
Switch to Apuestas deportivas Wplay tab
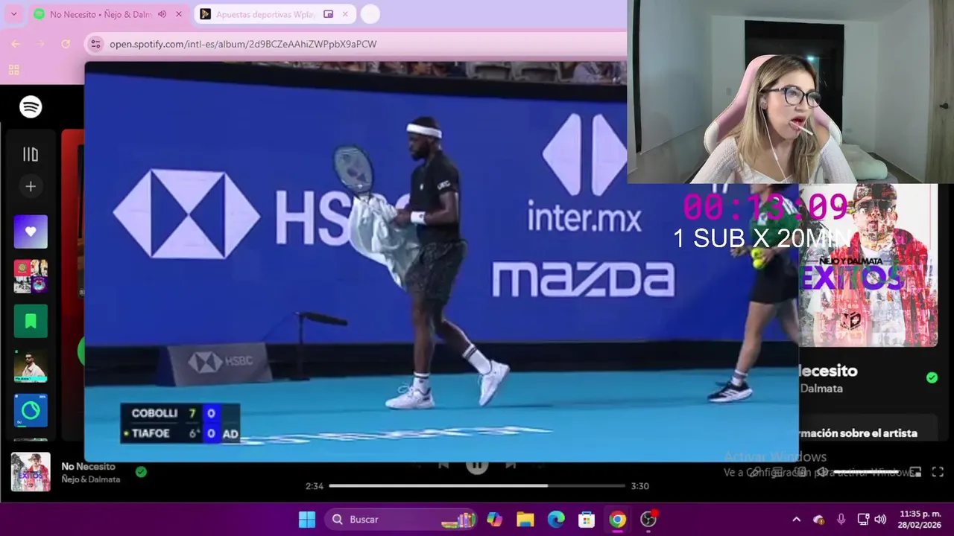(274, 14)
